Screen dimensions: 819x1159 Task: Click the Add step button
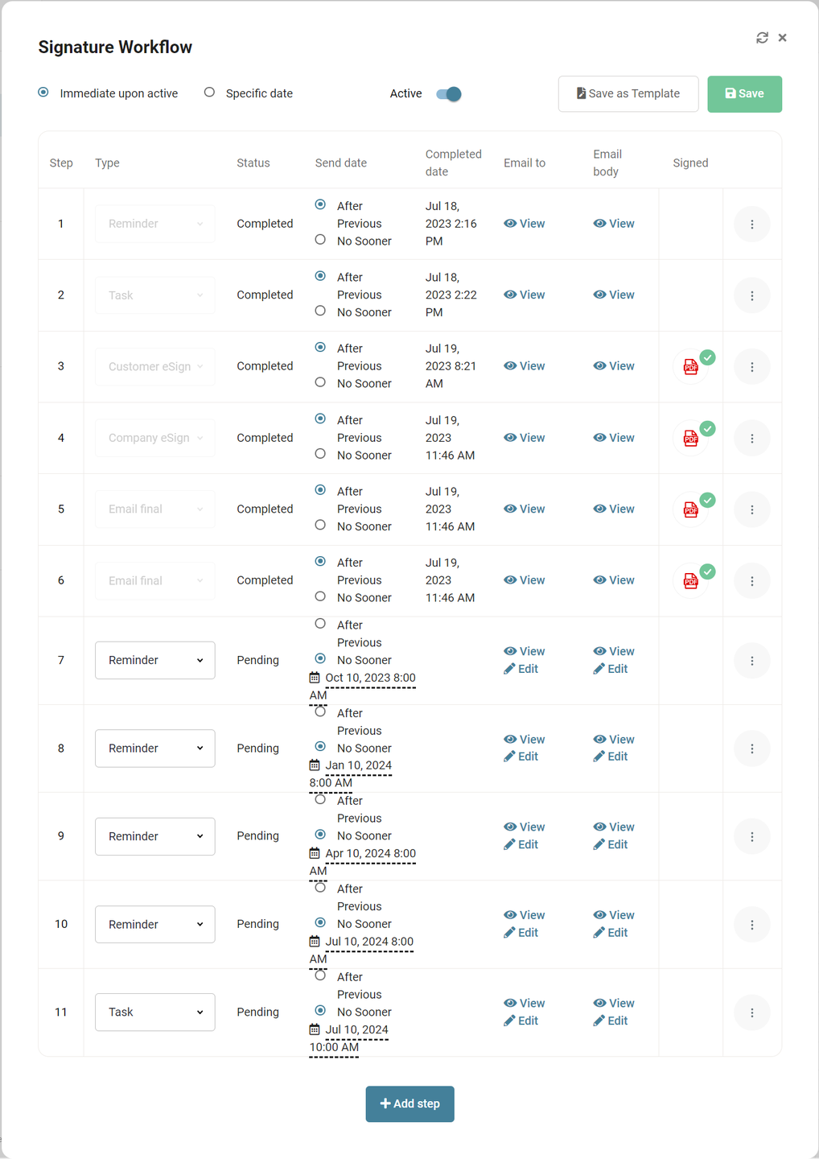[x=409, y=1103]
